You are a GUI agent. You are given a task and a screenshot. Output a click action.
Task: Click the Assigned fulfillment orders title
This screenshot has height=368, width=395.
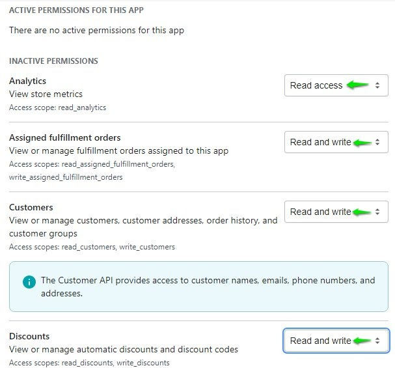click(64, 137)
